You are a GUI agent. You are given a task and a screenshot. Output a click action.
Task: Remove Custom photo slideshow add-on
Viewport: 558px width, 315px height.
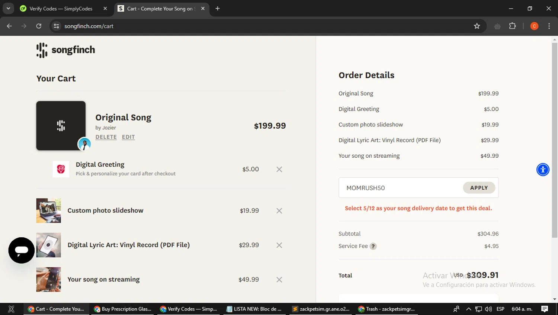[x=279, y=211]
